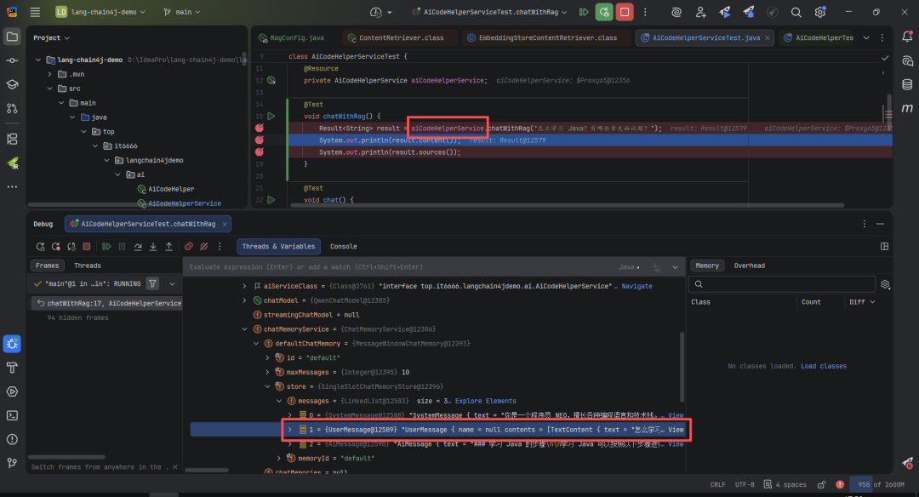This screenshot has height=497, width=919.
Task: Open IDE settings gear
Action: pyautogui.click(x=820, y=12)
